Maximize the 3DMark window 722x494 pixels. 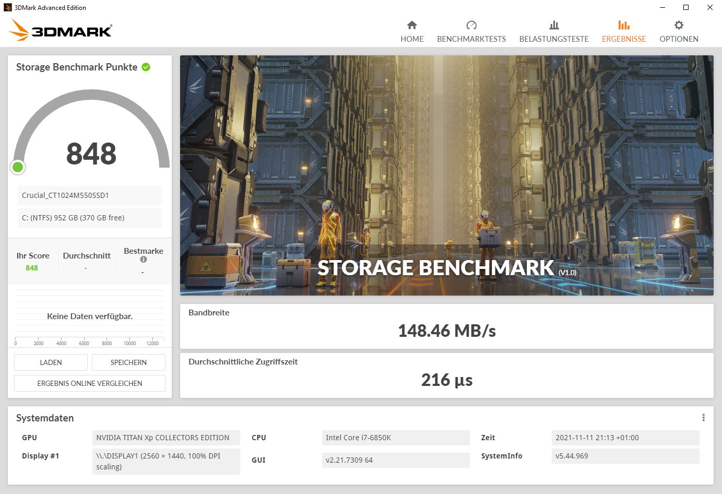coord(686,7)
